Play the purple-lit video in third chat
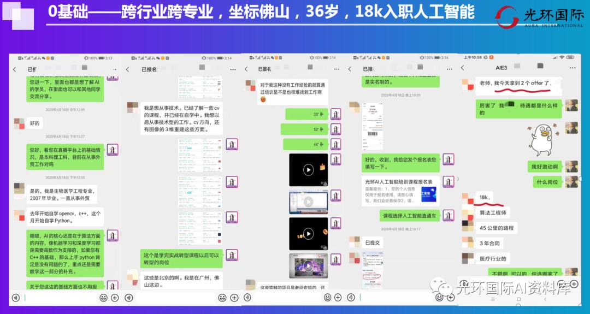The image size is (590, 314). click(x=308, y=266)
